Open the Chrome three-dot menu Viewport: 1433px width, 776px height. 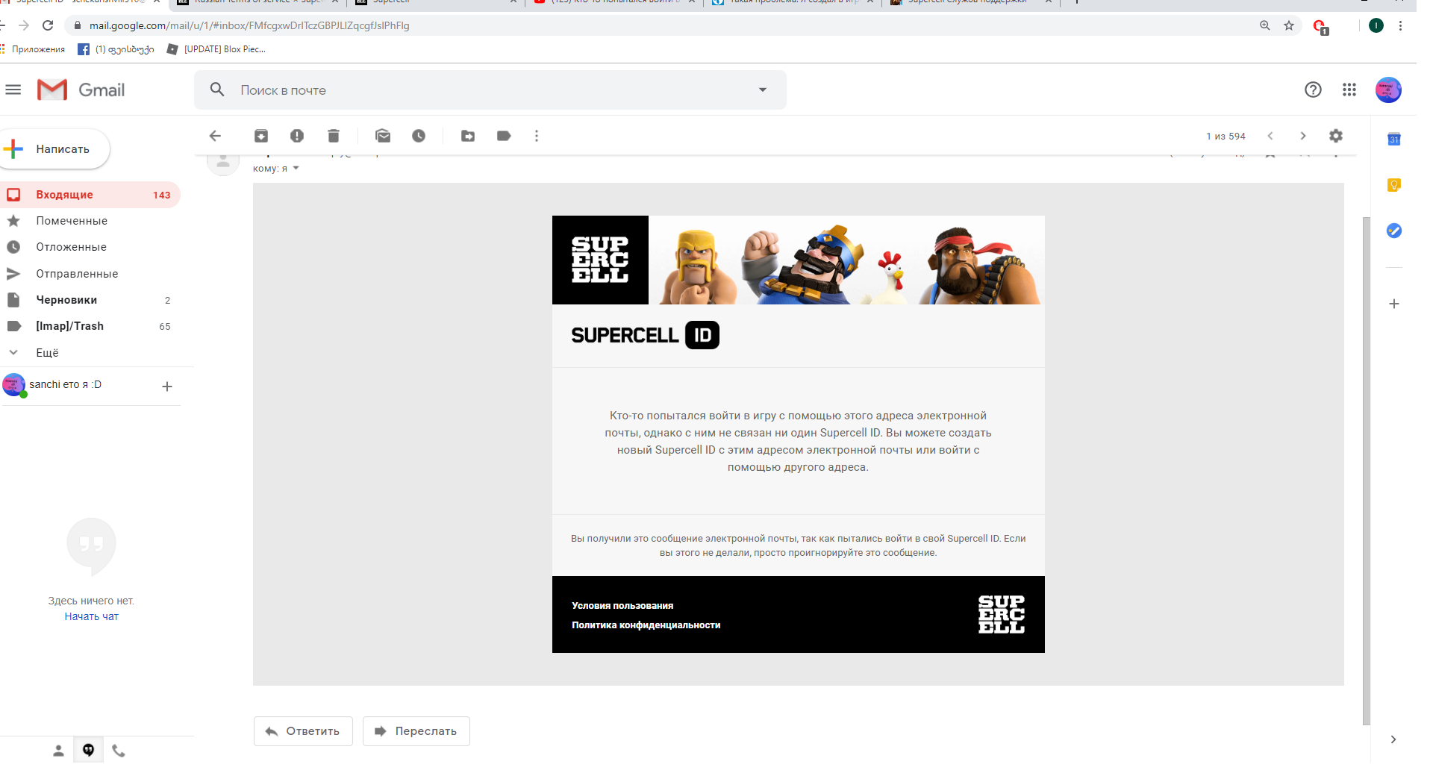(1401, 25)
